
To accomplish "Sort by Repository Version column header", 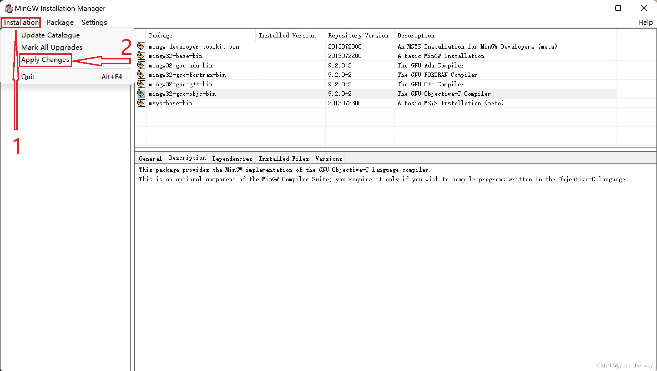I will [358, 35].
